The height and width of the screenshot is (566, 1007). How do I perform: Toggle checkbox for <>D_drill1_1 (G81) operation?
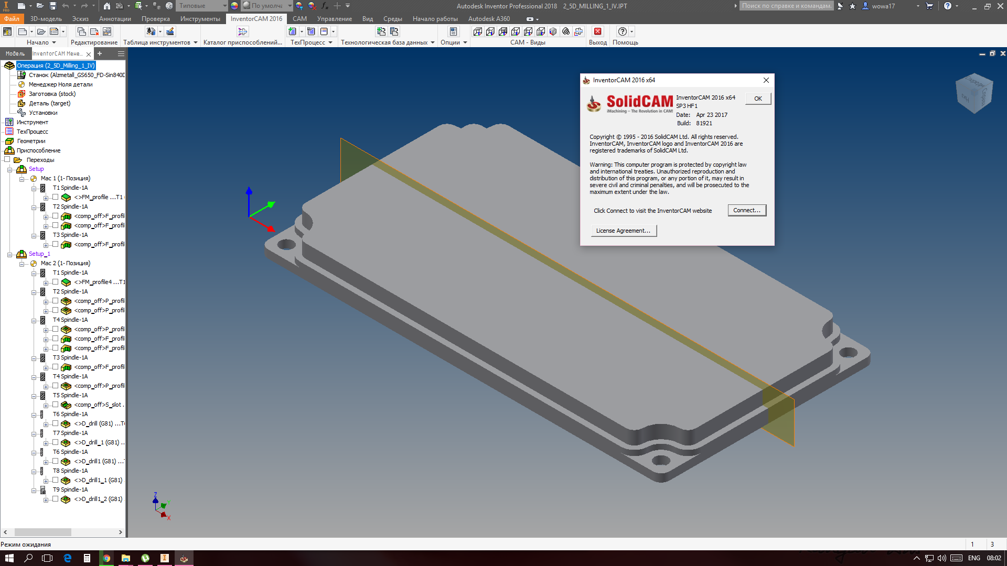coord(55,480)
